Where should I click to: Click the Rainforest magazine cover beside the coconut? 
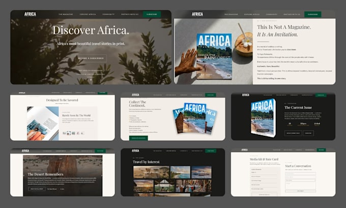coord(214,56)
